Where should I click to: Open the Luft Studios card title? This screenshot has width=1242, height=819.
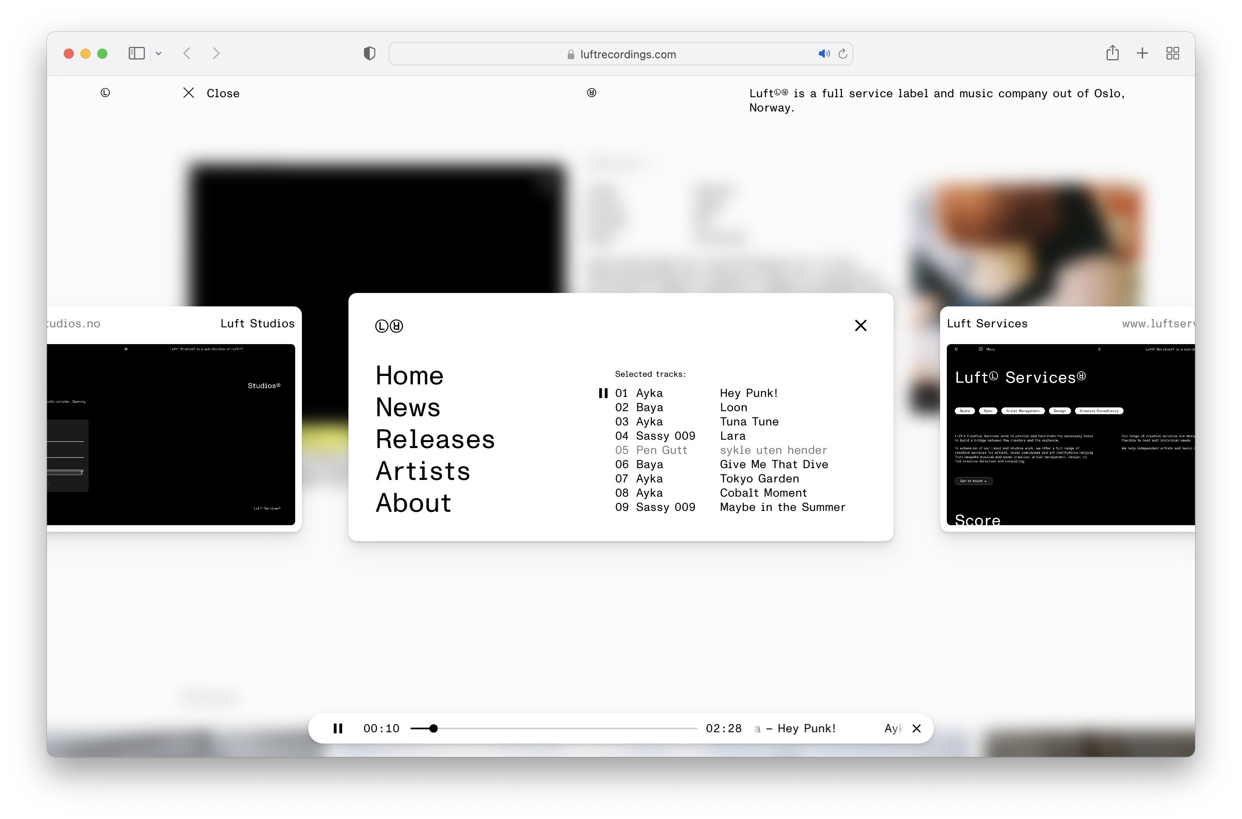257,323
